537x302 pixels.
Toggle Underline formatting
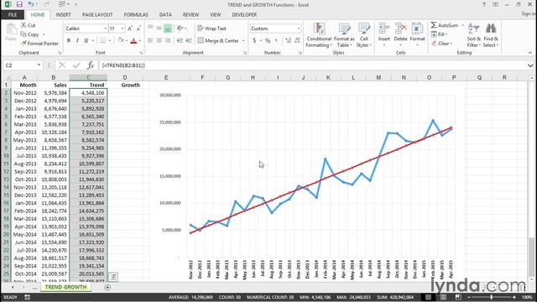pyautogui.click(x=86, y=40)
